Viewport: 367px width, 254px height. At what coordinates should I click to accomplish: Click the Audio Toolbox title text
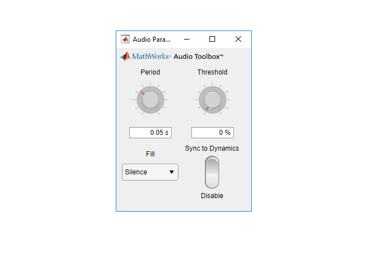(198, 56)
